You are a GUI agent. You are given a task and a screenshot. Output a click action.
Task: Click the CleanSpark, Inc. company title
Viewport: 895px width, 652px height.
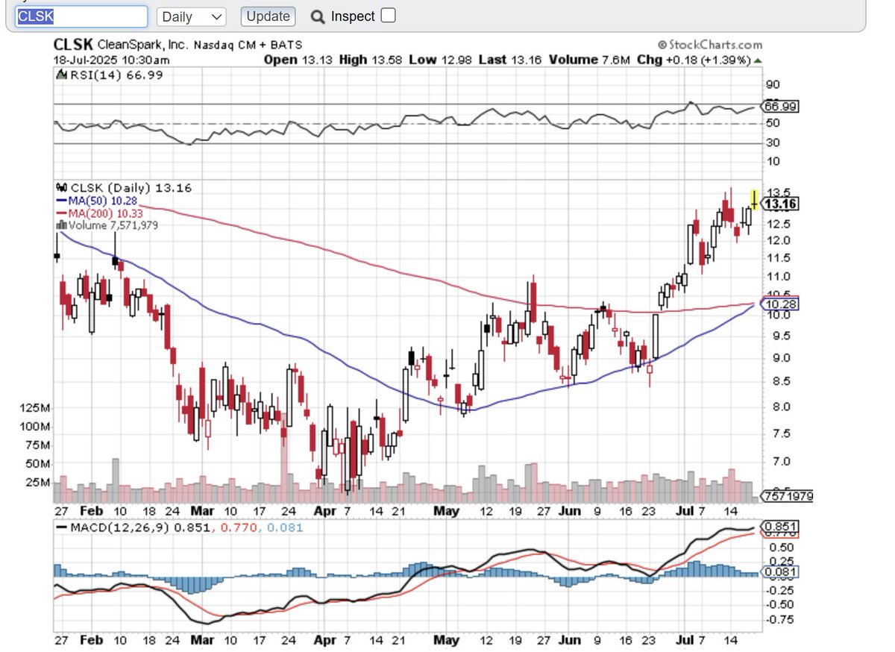pos(142,45)
